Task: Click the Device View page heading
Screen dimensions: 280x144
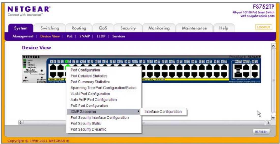Action: click(x=36, y=48)
